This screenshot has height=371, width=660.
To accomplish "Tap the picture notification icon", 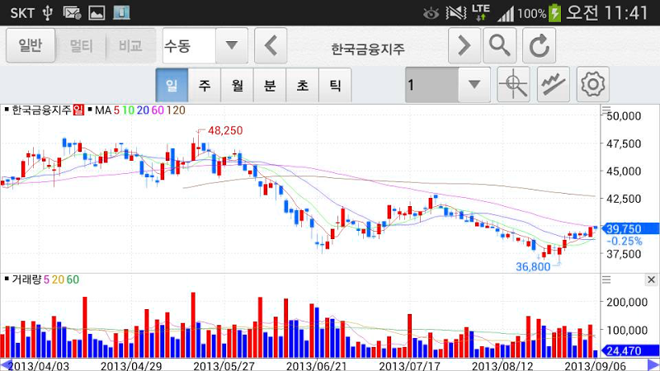I will 97,13.
